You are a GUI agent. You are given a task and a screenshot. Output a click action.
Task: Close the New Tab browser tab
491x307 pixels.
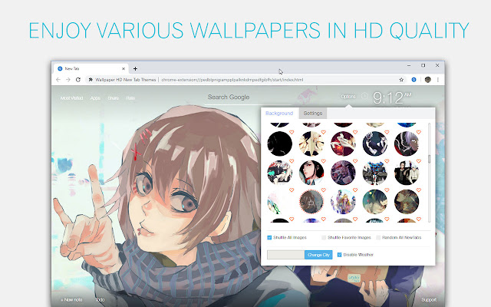[x=124, y=68]
